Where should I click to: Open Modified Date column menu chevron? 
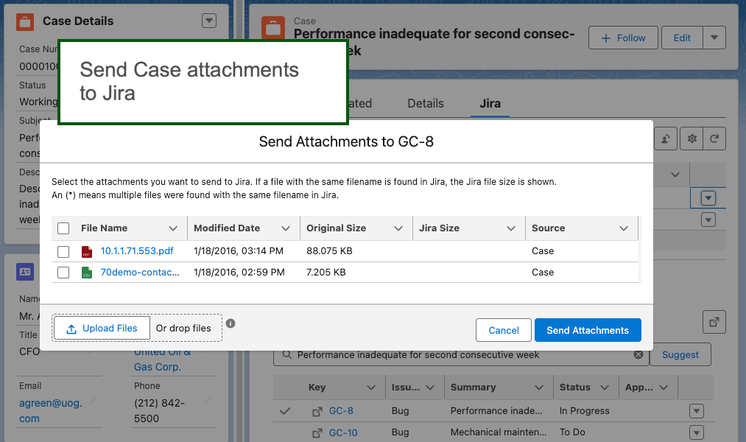(286, 228)
